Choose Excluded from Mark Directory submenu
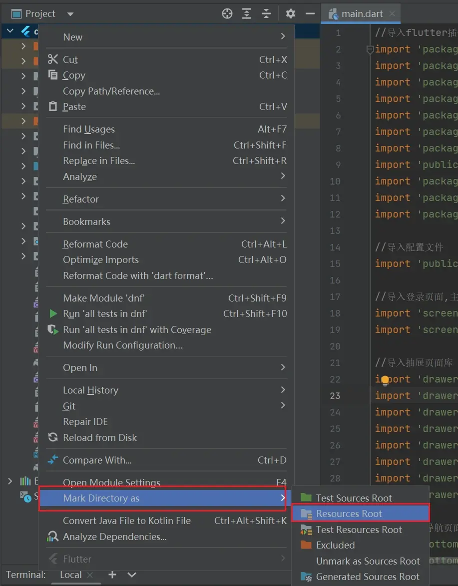The image size is (458, 586). (x=335, y=545)
